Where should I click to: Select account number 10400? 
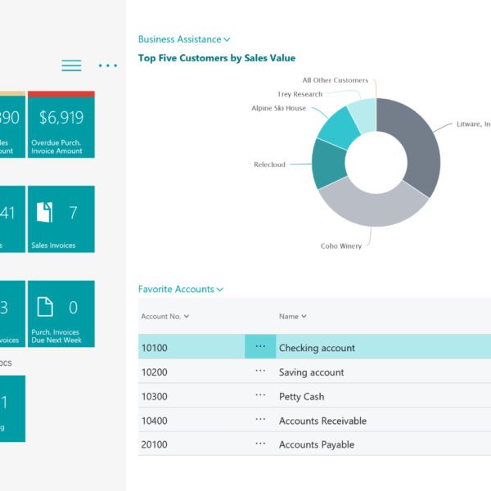(155, 421)
